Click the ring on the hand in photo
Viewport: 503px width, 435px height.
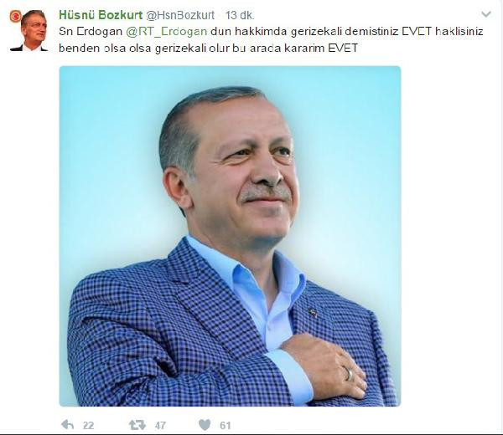pyautogui.click(x=349, y=373)
